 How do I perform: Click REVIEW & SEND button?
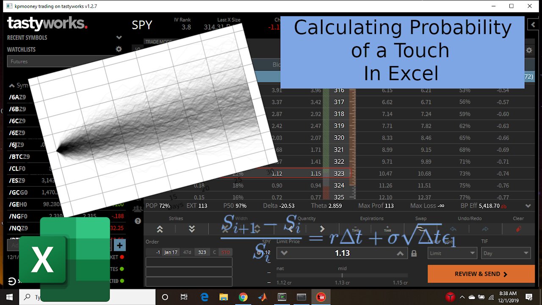[x=481, y=274]
